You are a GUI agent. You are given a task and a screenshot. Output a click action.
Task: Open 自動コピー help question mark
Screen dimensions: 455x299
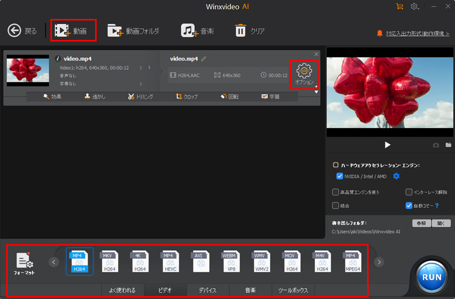click(x=437, y=206)
